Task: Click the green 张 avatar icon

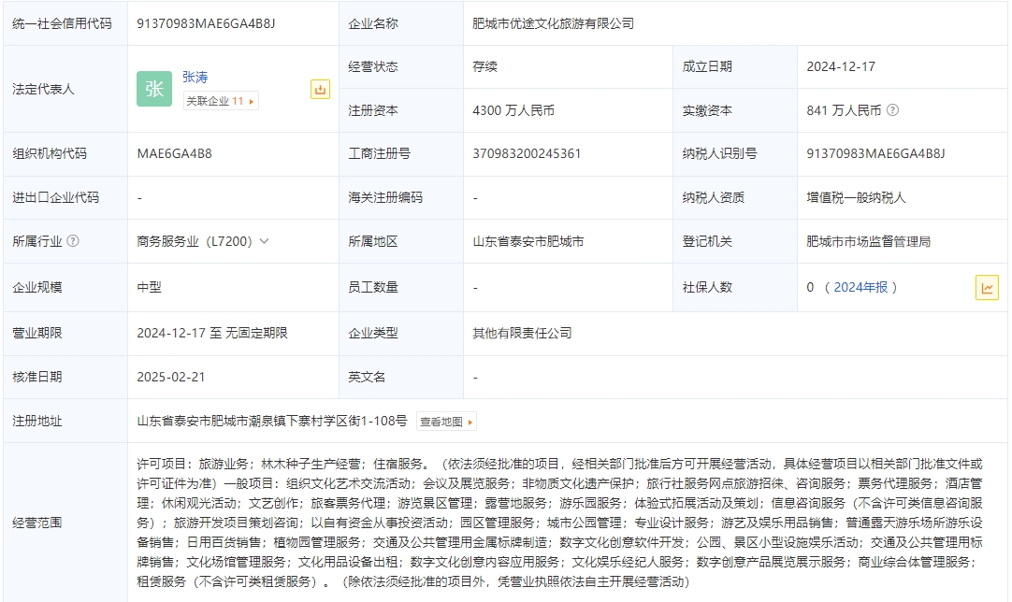Action: click(x=154, y=89)
